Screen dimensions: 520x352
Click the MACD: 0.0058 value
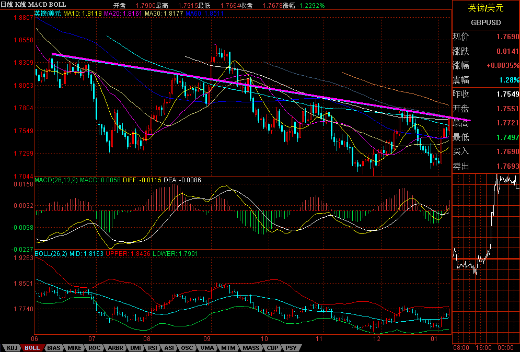pos(100,180)
